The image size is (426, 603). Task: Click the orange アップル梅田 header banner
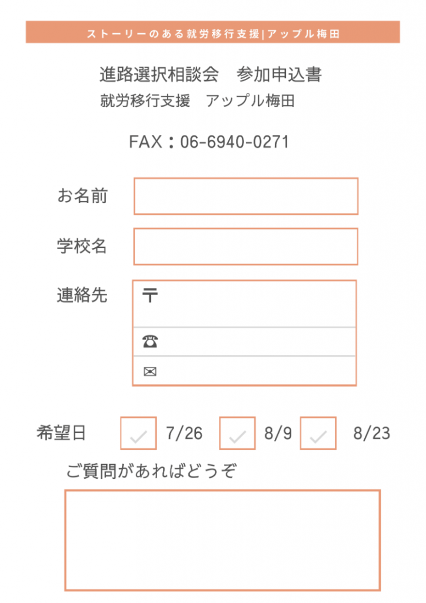point(213,32)
